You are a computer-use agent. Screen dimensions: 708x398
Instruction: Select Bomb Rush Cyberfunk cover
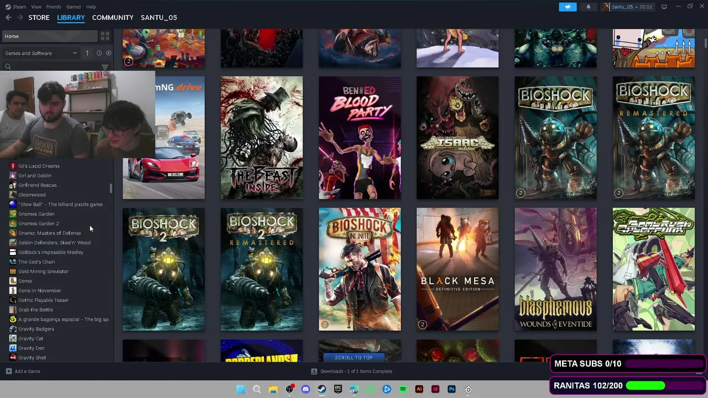[654, 269]
